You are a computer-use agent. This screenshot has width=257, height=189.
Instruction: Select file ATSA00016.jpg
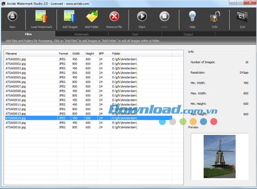tap(16, 127)
